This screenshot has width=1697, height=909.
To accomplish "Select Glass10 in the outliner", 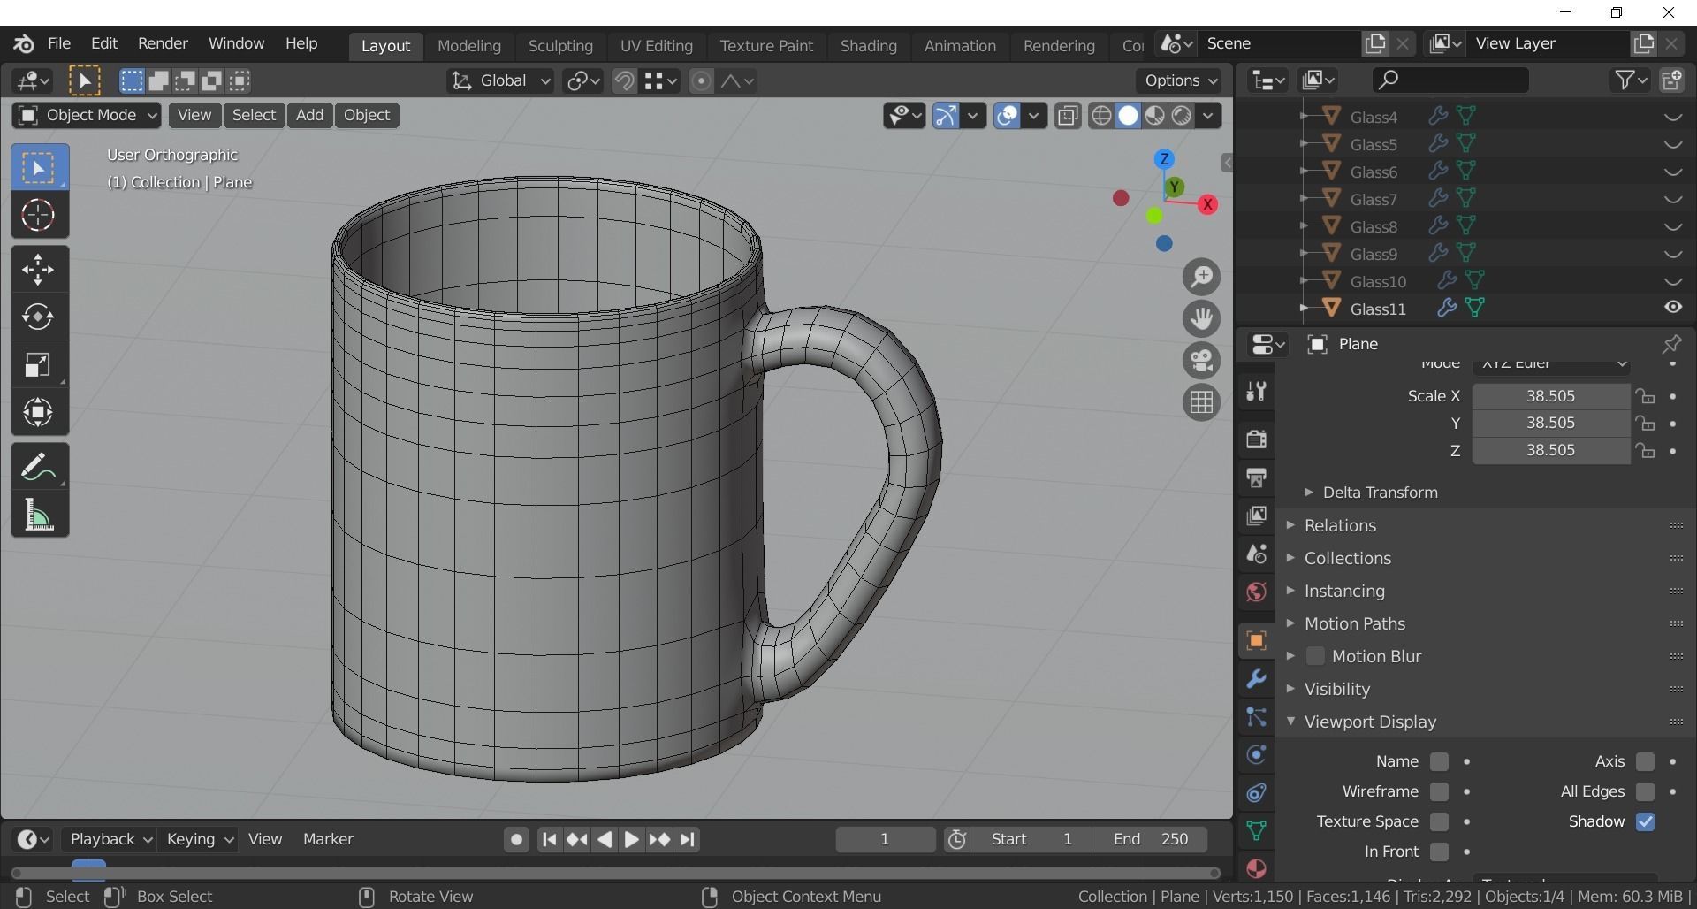I will 1378,282.
